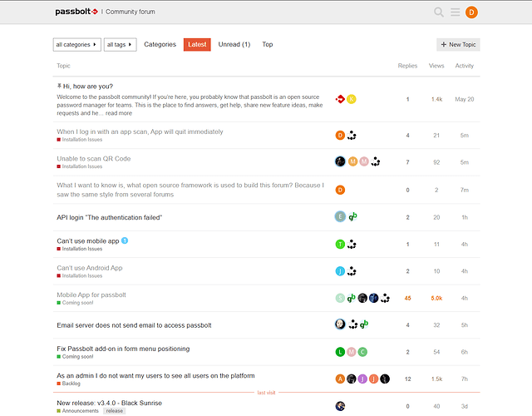532x416 pixels.
Task: Open topic Email server does not send email
Action: click(134, 325)
